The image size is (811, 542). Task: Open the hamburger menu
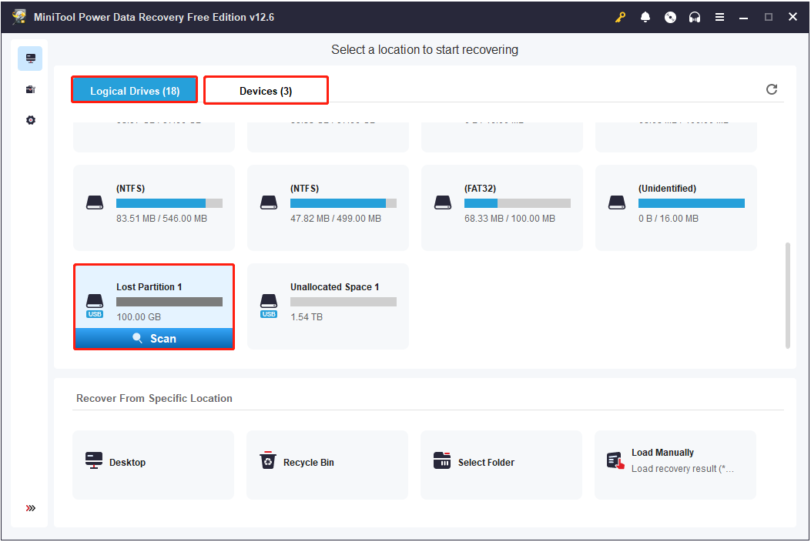point(719,16)
